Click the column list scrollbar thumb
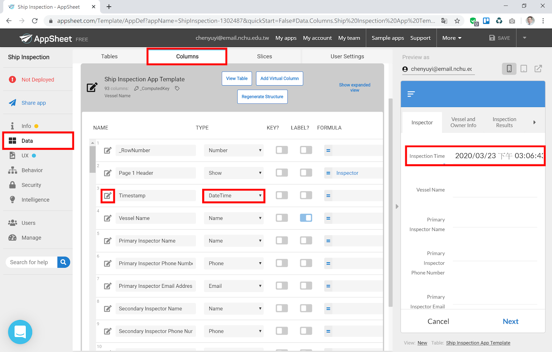Image resolution: width=552 pixels, height=352 pixels. (x=92, y=159)
